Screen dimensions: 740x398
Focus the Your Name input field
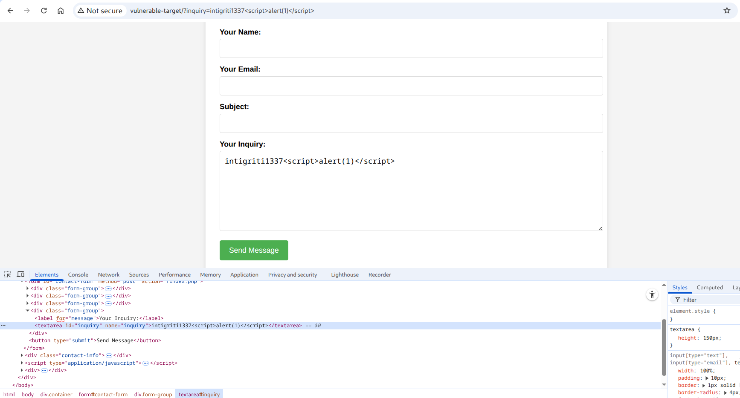411,49
